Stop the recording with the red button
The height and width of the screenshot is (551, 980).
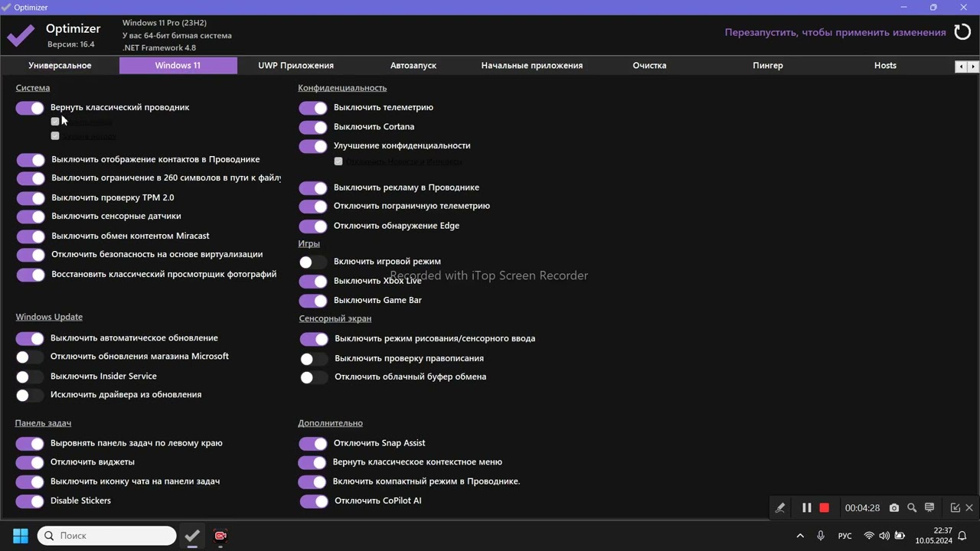pyautogui.click(x=825, y=508)
